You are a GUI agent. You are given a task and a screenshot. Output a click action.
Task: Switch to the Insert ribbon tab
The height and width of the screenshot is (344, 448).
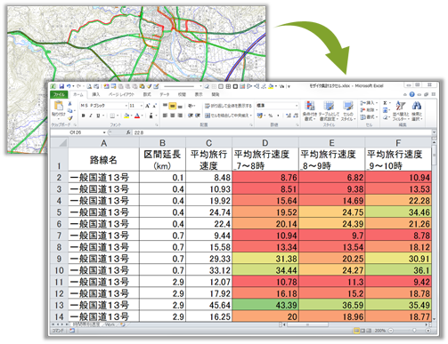(95, 94)
